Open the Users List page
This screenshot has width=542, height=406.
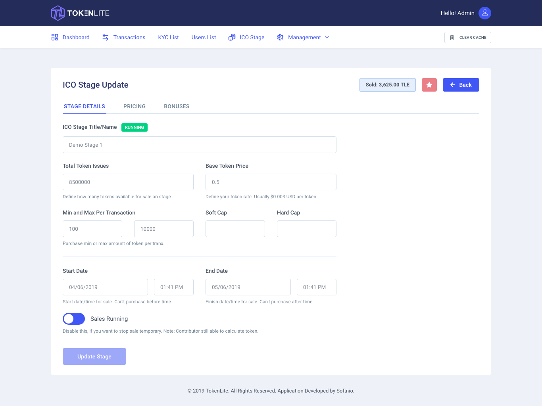pyautogui.click(x=204, y=37)
